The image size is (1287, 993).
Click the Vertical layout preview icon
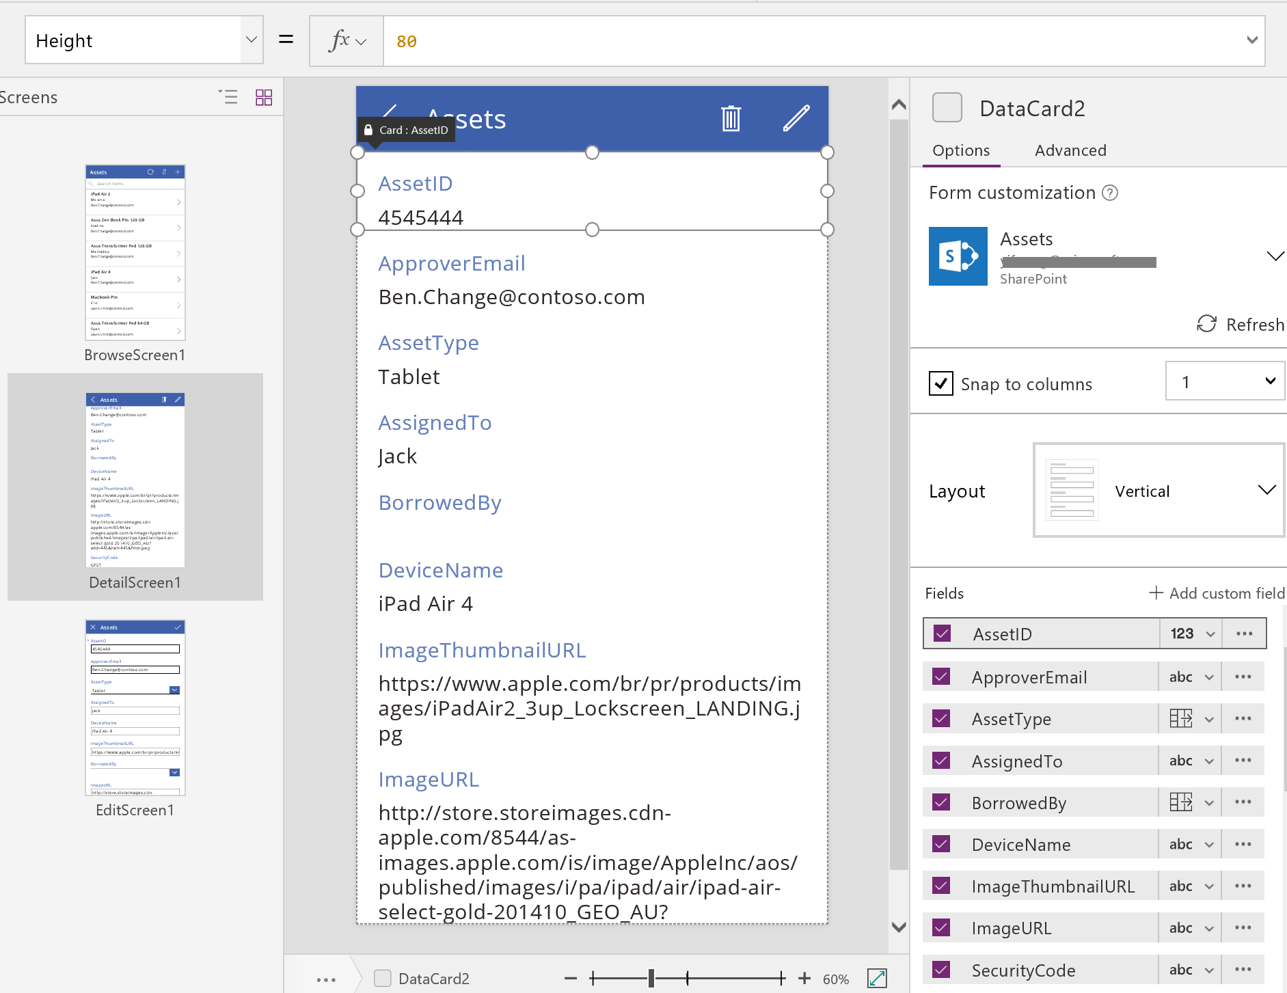click(x=1072, y=490)
